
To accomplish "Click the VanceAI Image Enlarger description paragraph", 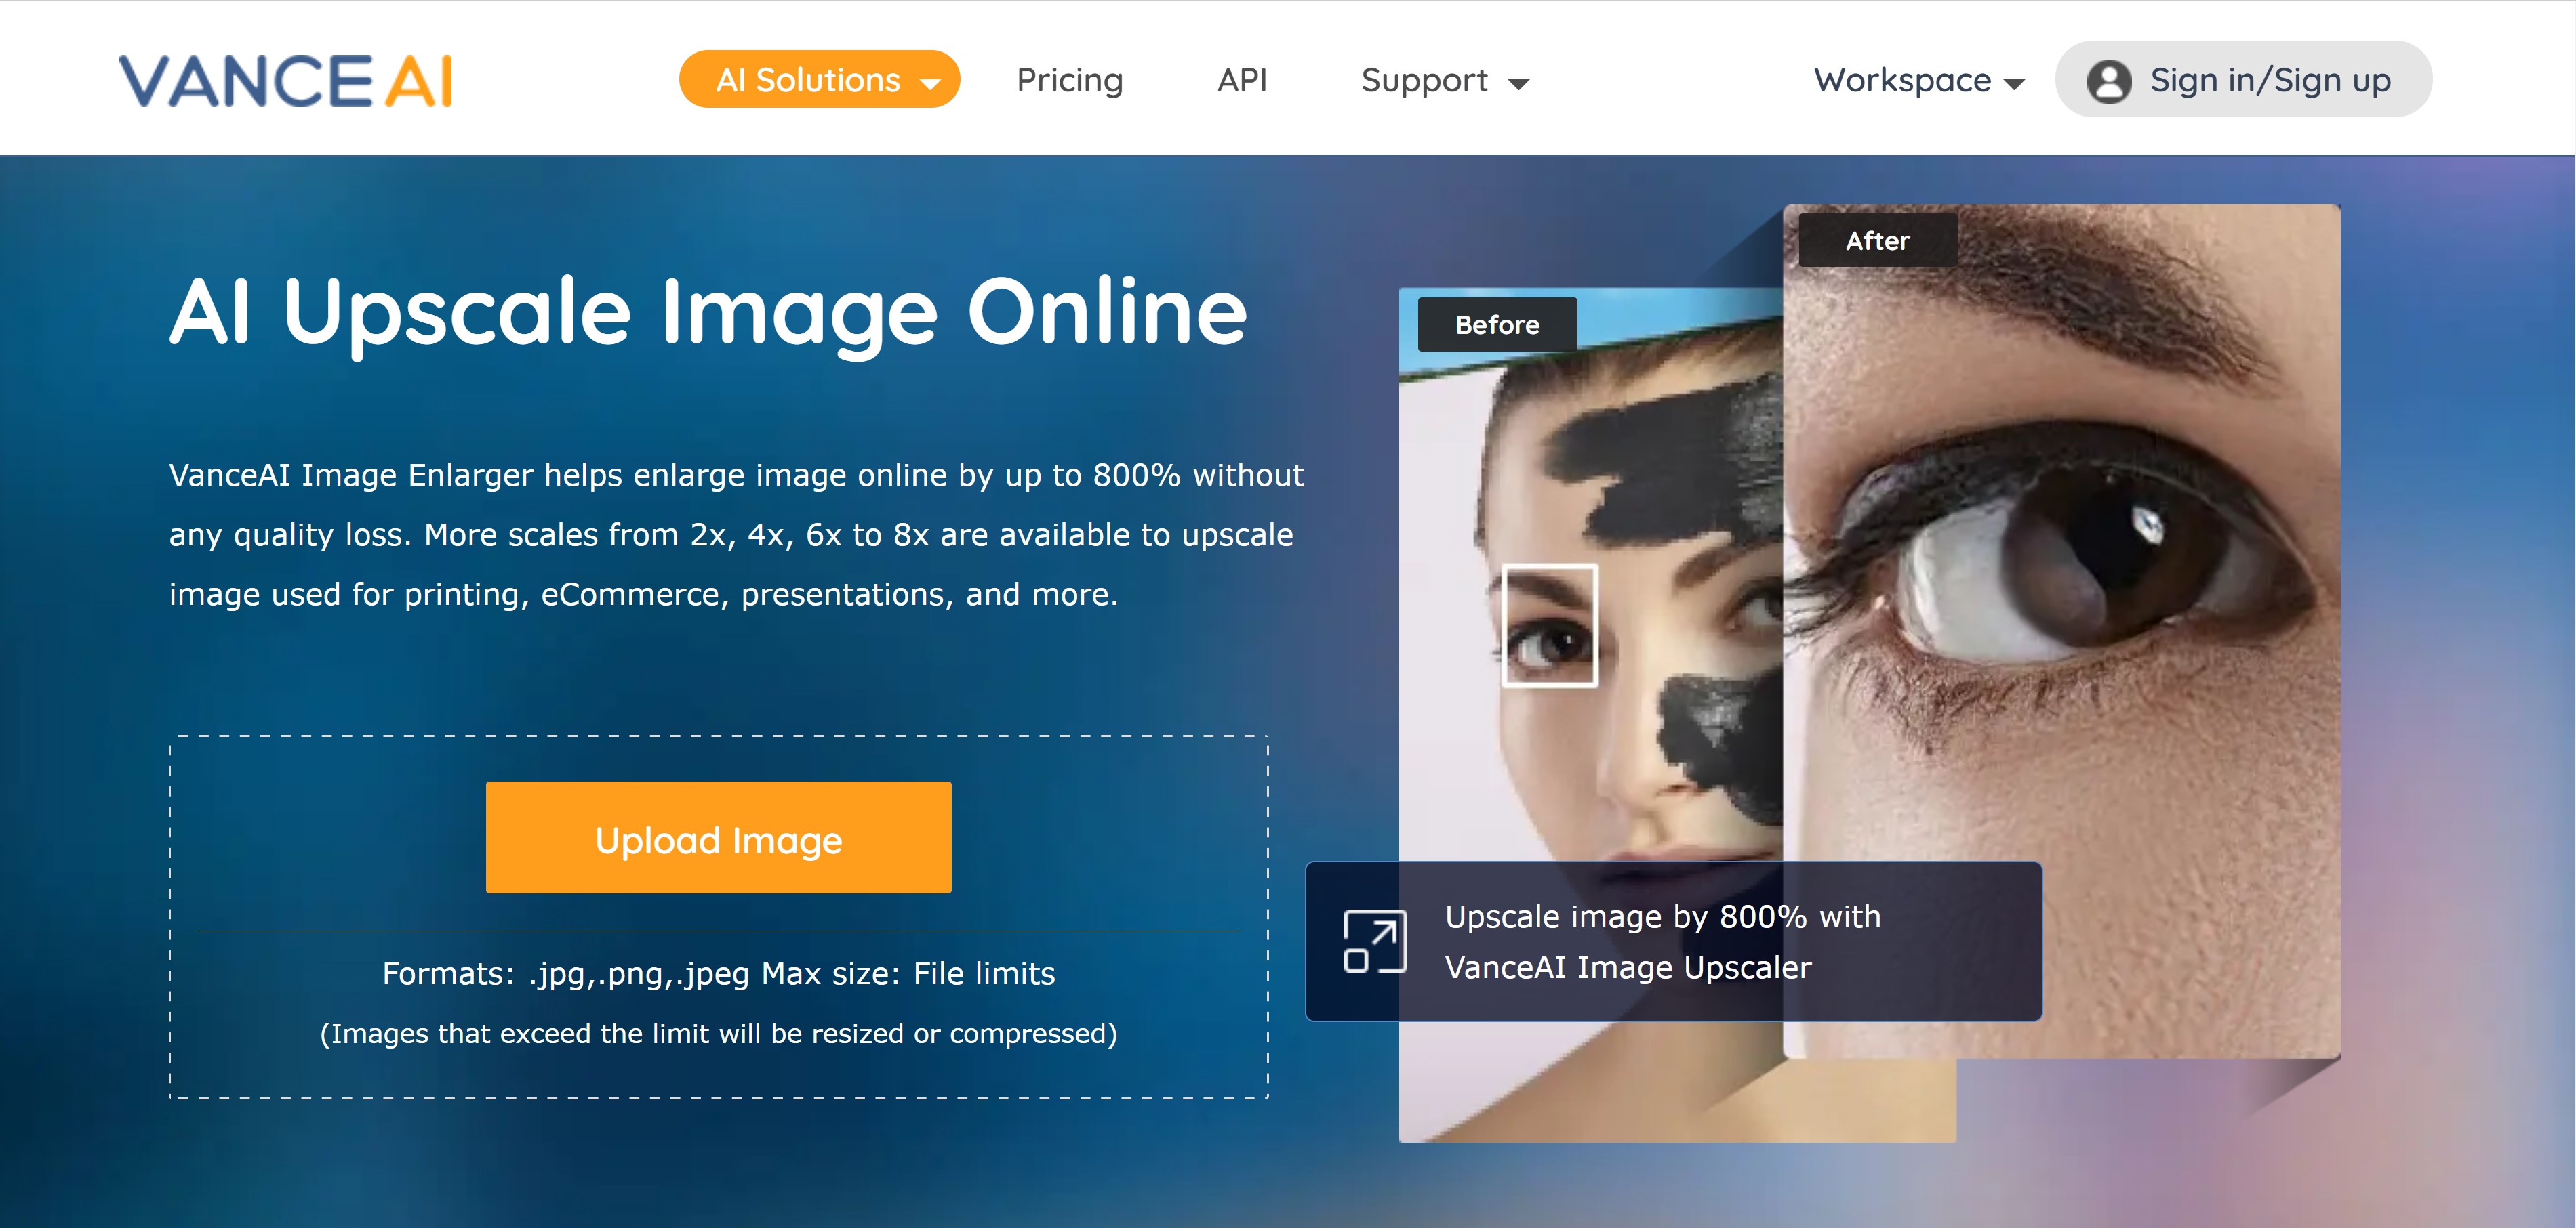I will point(736,534).
